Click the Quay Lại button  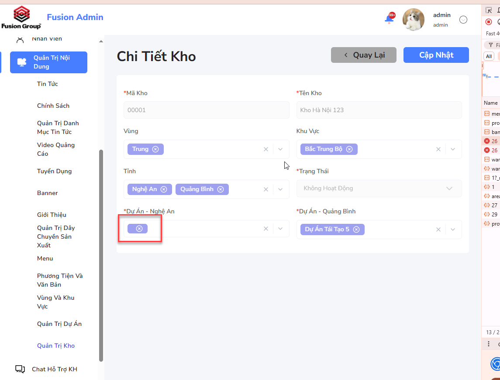(363, 55)
